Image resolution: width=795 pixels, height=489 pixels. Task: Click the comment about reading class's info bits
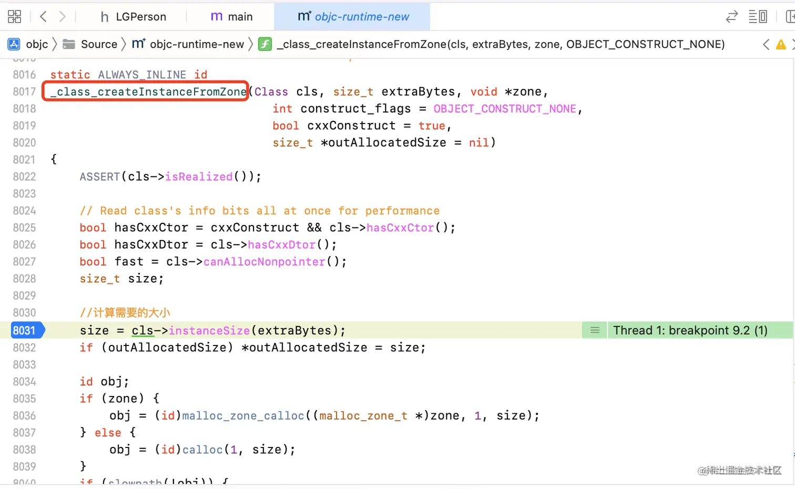260,211
